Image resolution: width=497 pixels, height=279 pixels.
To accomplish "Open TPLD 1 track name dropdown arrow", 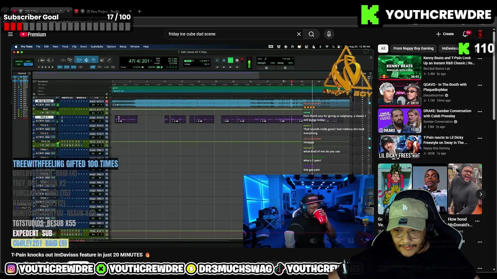I will click(x=55, y=117).
